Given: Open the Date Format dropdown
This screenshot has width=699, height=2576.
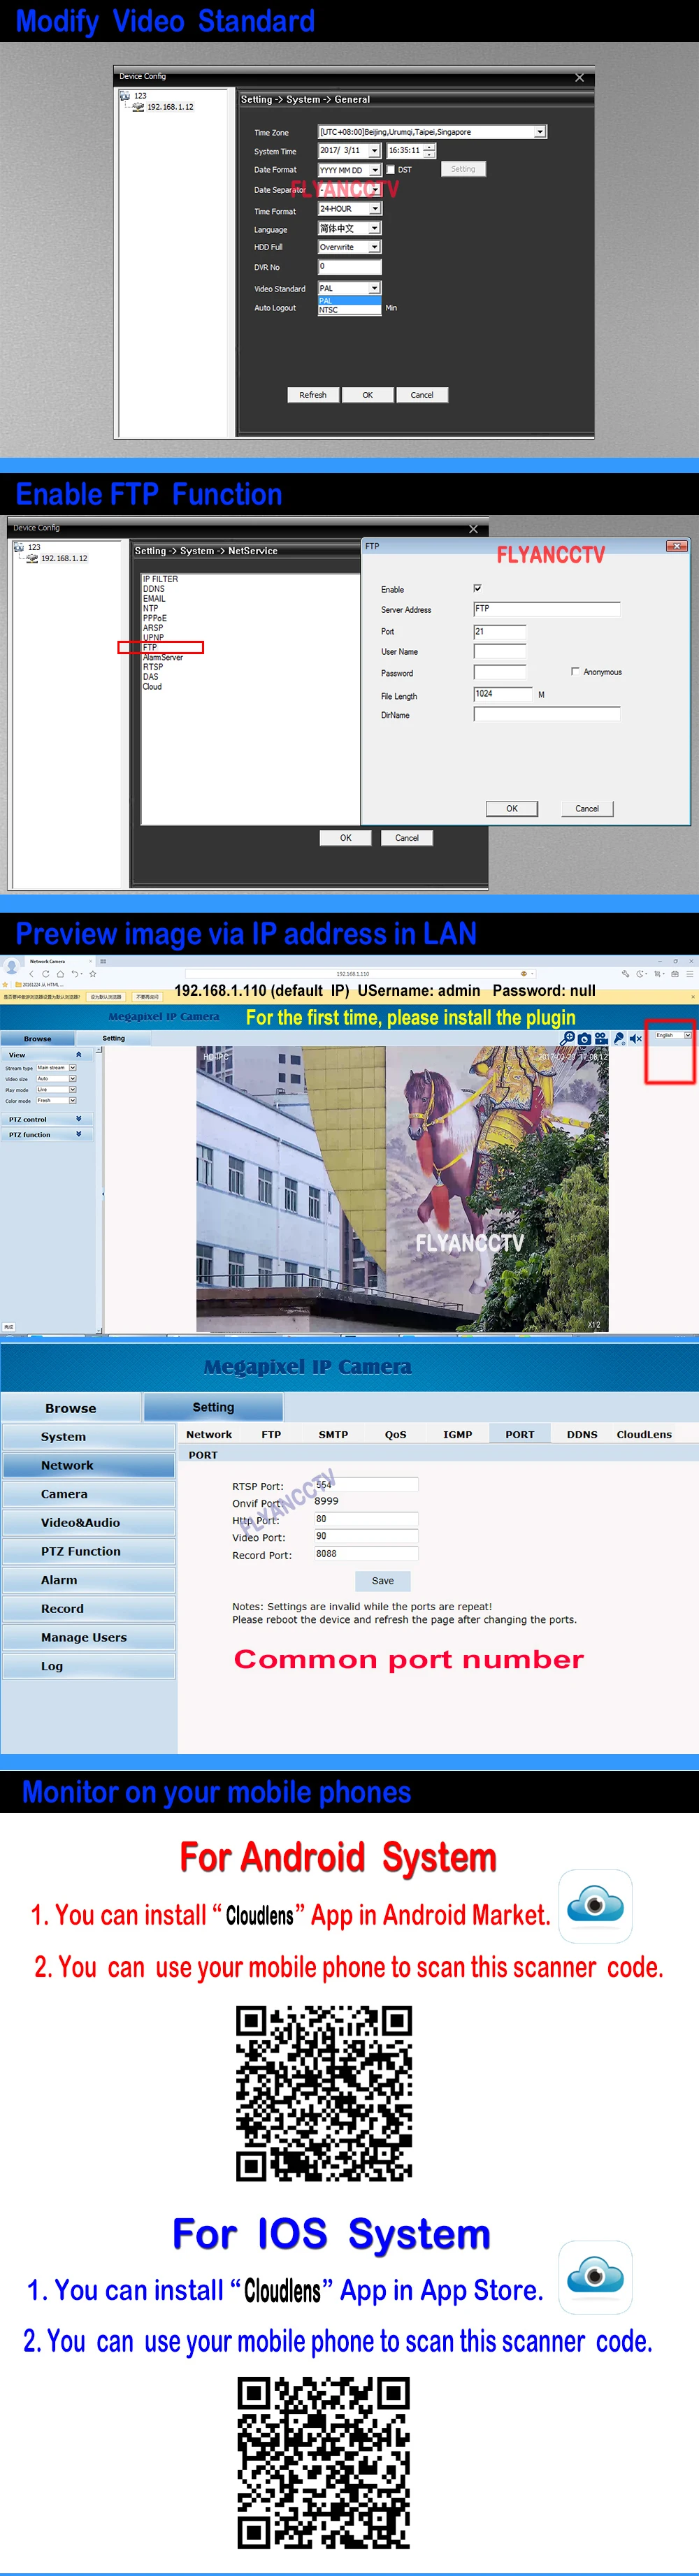Looking at the screenshot, I should point(375,170).
